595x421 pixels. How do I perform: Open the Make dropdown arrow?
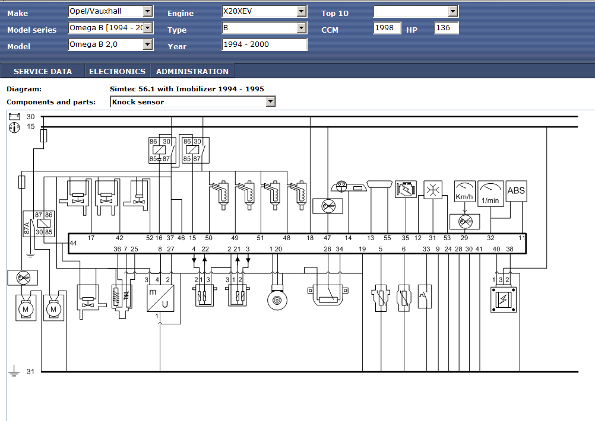pos(148,11)
